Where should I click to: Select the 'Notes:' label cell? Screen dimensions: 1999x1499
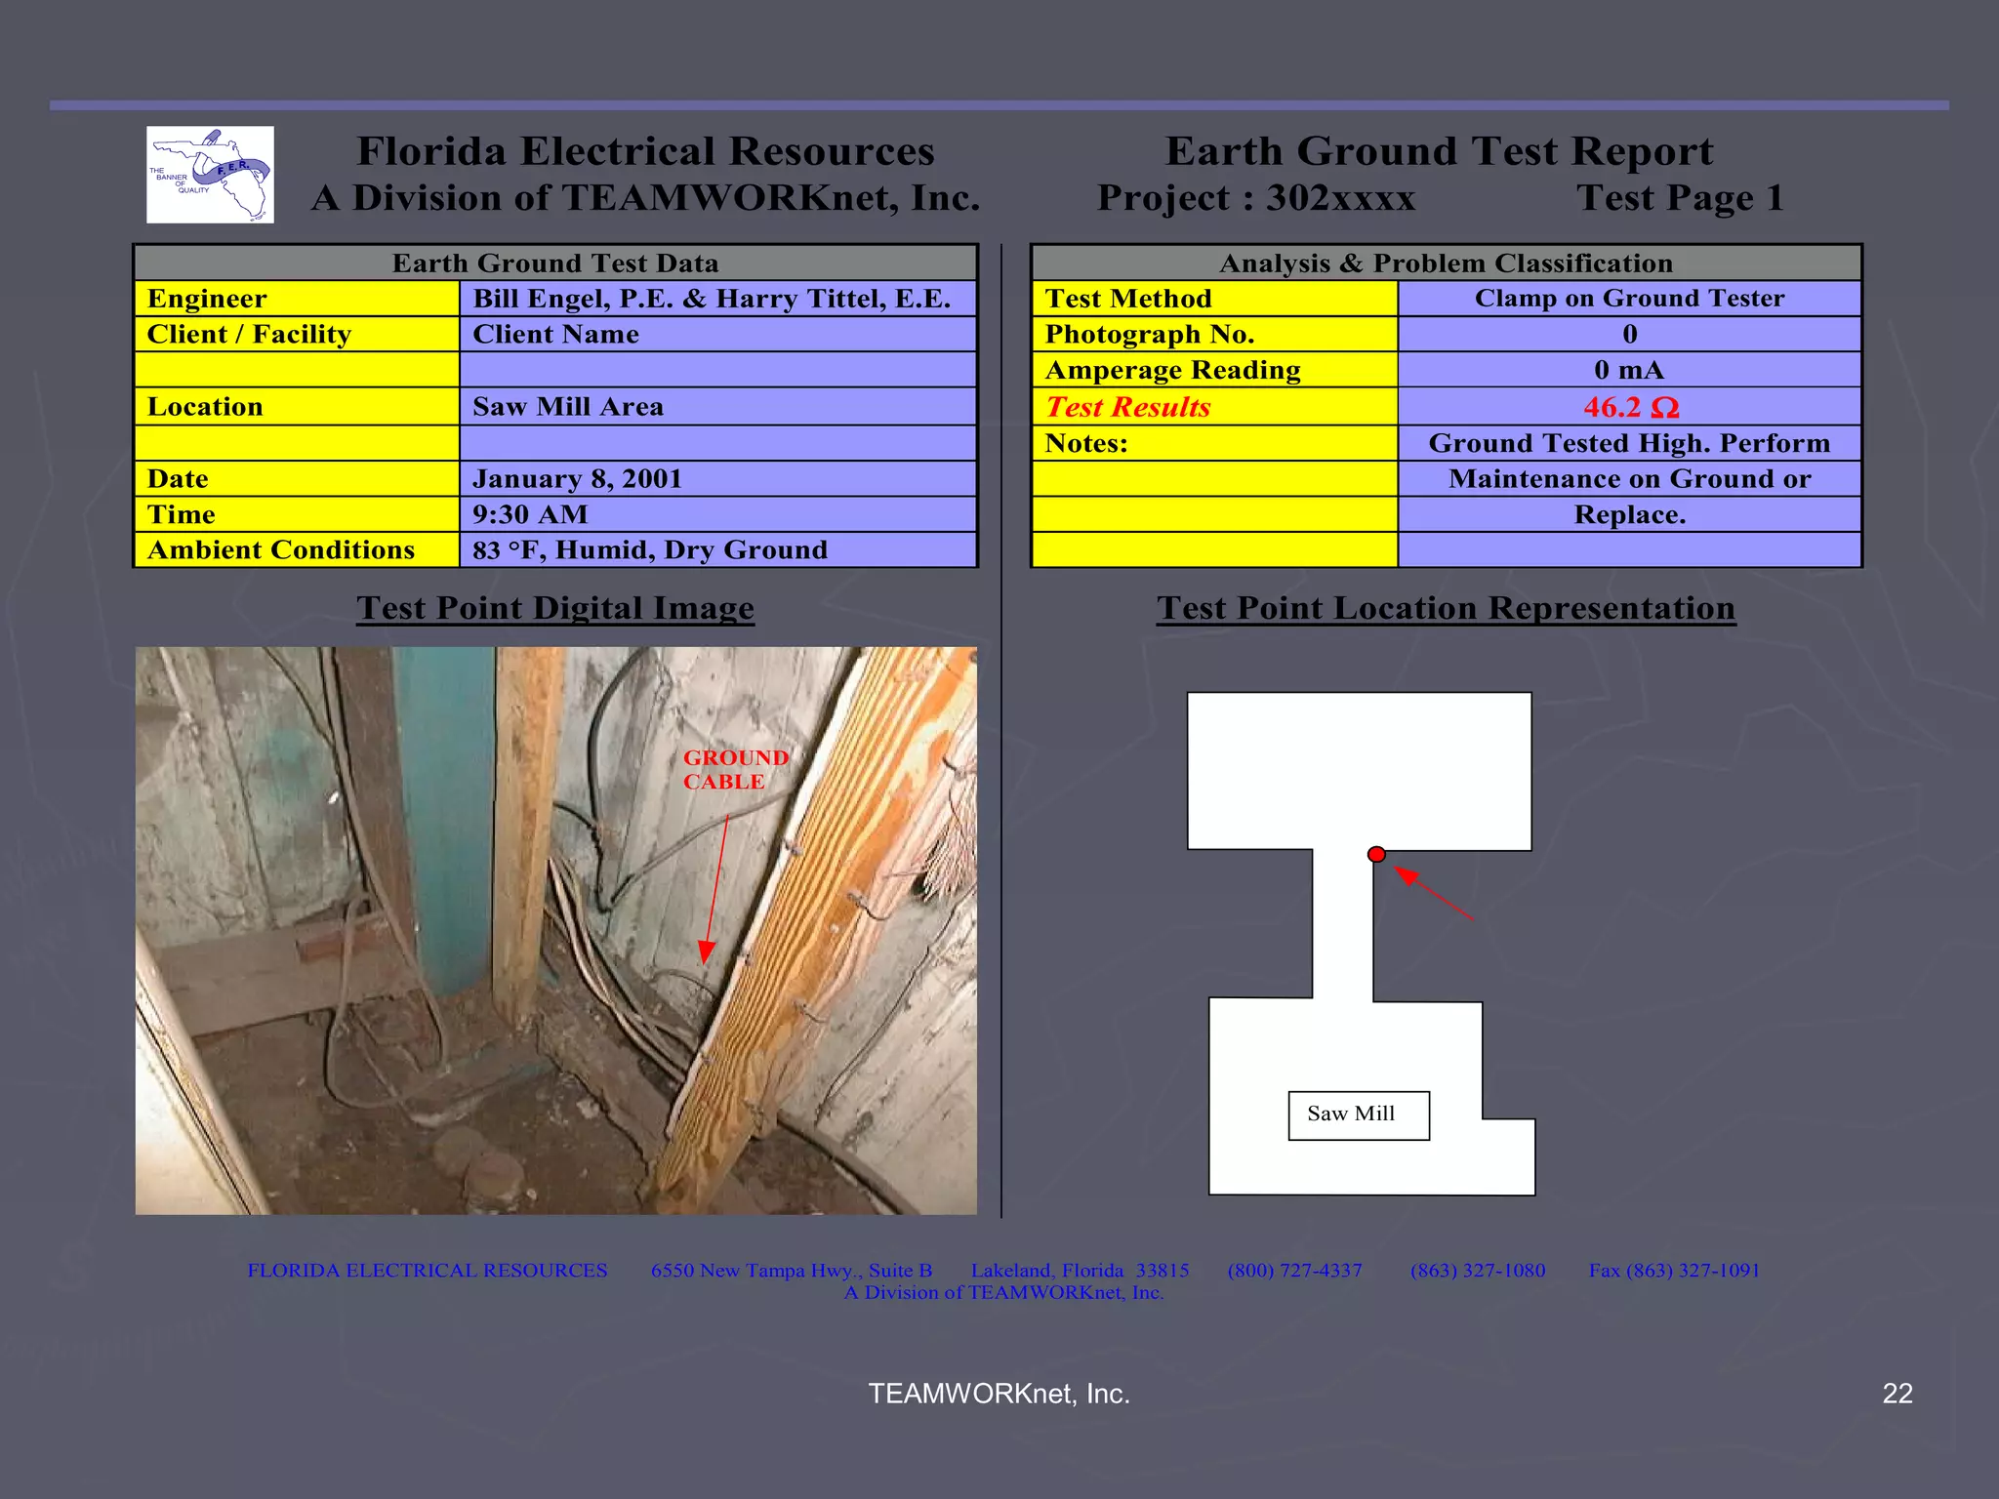[1215, 443]
